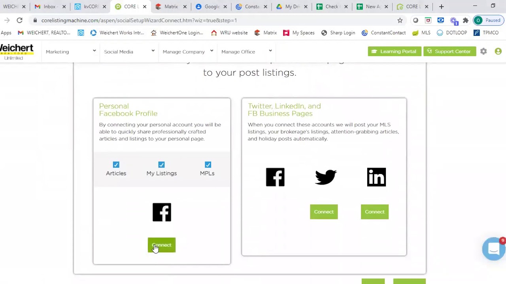Screen dimensions: 506x284
Task: Click the site lock icon in address bar
Action: point(35,21)
